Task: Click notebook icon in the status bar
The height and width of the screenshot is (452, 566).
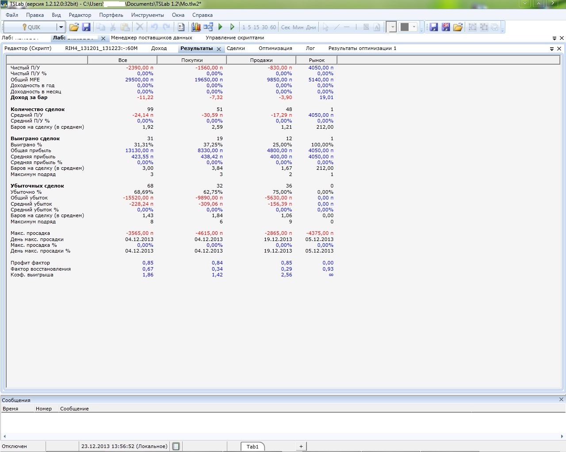Action: pyautogui.click(x=176, y=446)
